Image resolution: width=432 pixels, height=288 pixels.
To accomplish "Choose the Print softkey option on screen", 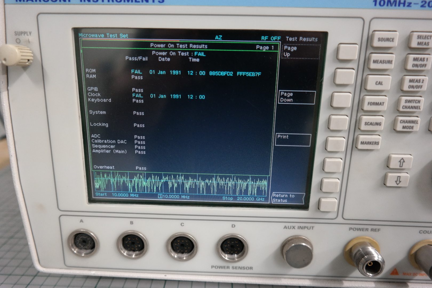I will click(x=293, y=139).
